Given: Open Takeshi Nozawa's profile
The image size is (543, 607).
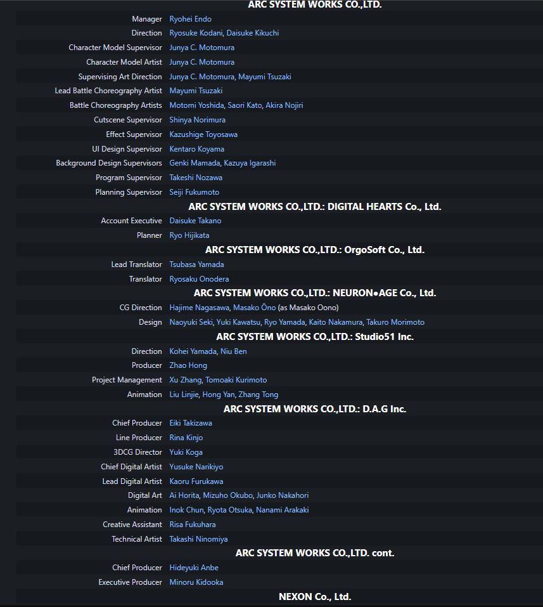Looking at the screenshot, I should point(196,178).
